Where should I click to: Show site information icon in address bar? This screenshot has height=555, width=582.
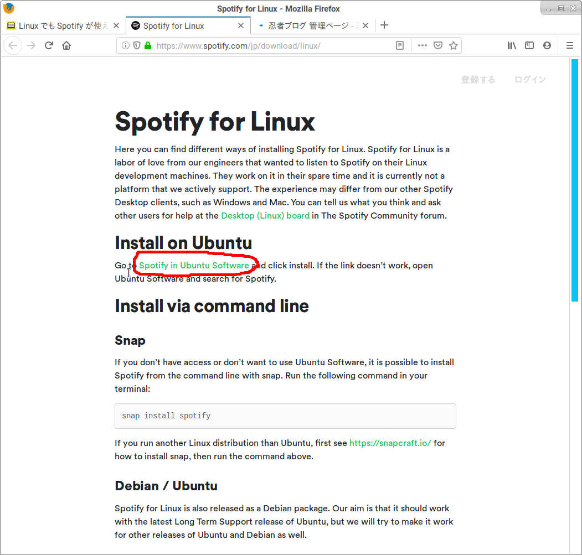pos(126,45)
